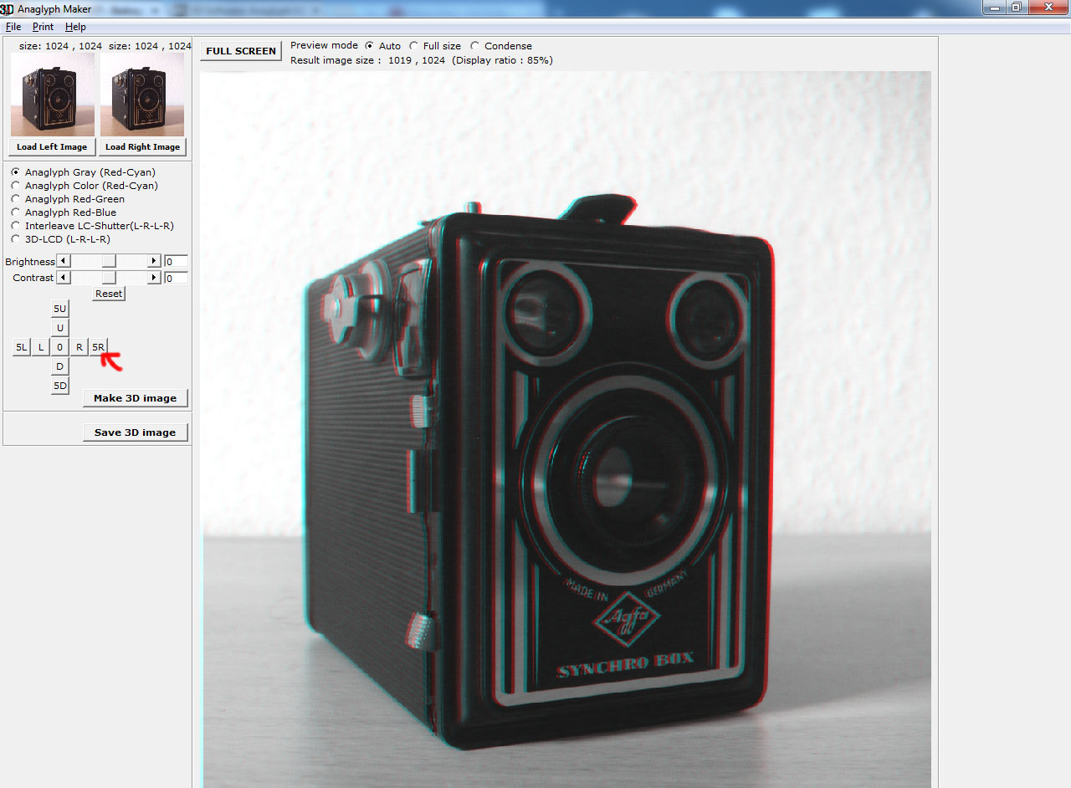Click Contrast slider left arrow
The height and width of the screenshot is (788, 1071).
click(x=64, y=277)
